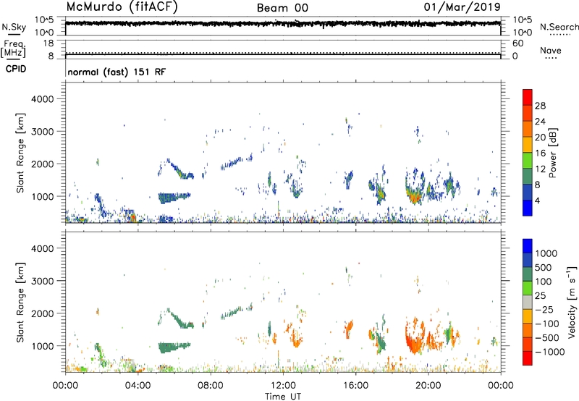Click the Power panel "Slant Range [km]" label
Viewport: 579px width, 401px height.
(x=20, y=153)
